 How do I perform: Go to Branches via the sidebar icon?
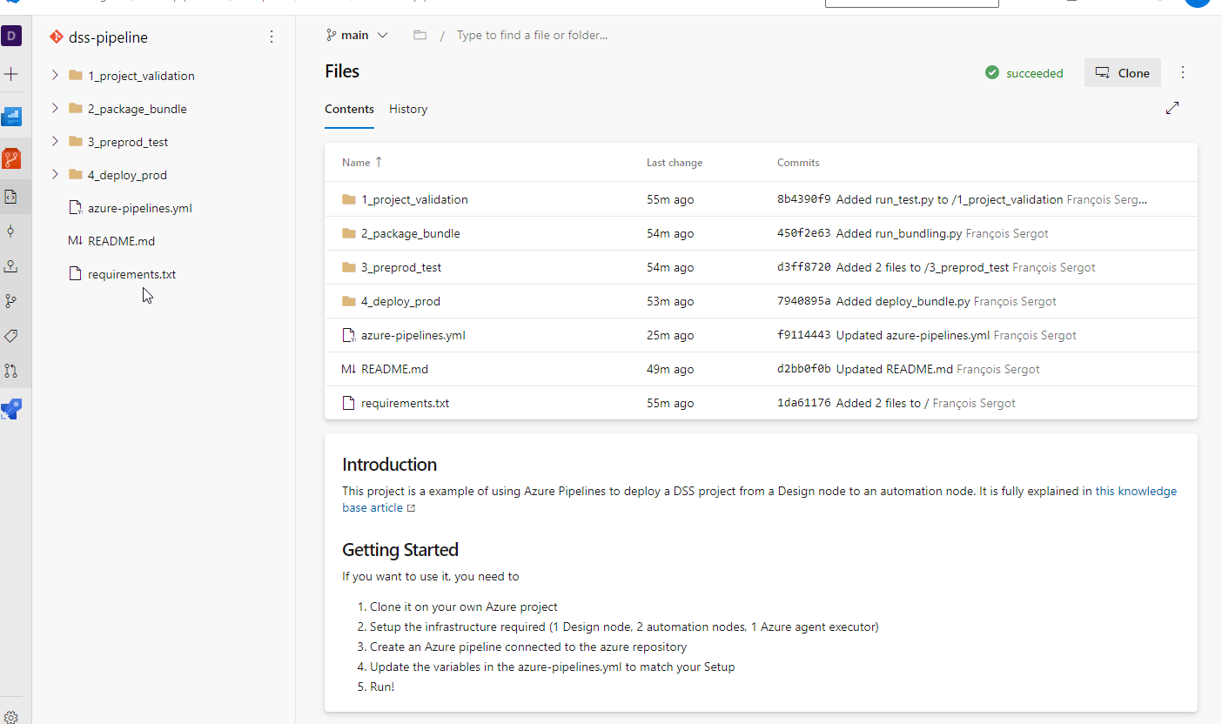pos(11,301)
